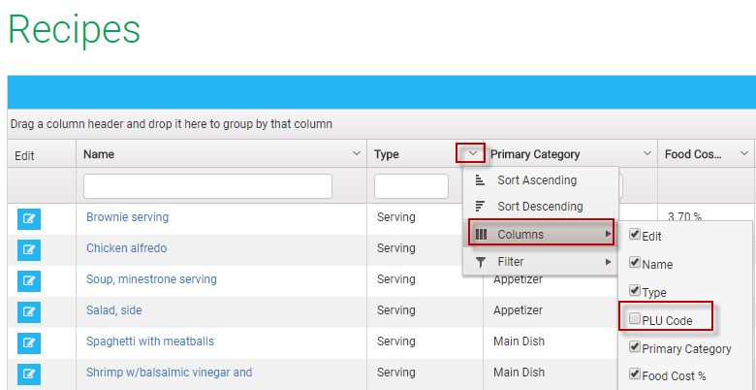
Task: Click the Name column filter text box
Action: (207, 186)
